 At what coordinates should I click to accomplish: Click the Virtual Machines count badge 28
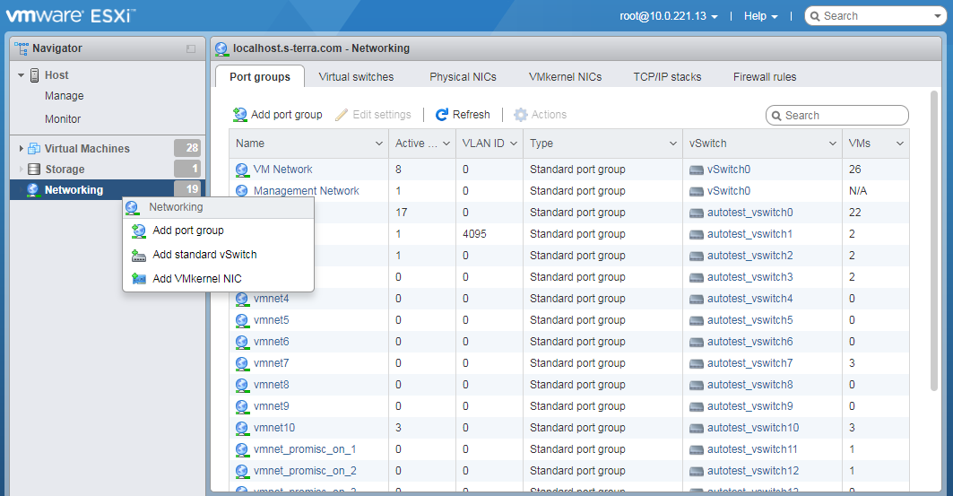(x=187, y=148)
